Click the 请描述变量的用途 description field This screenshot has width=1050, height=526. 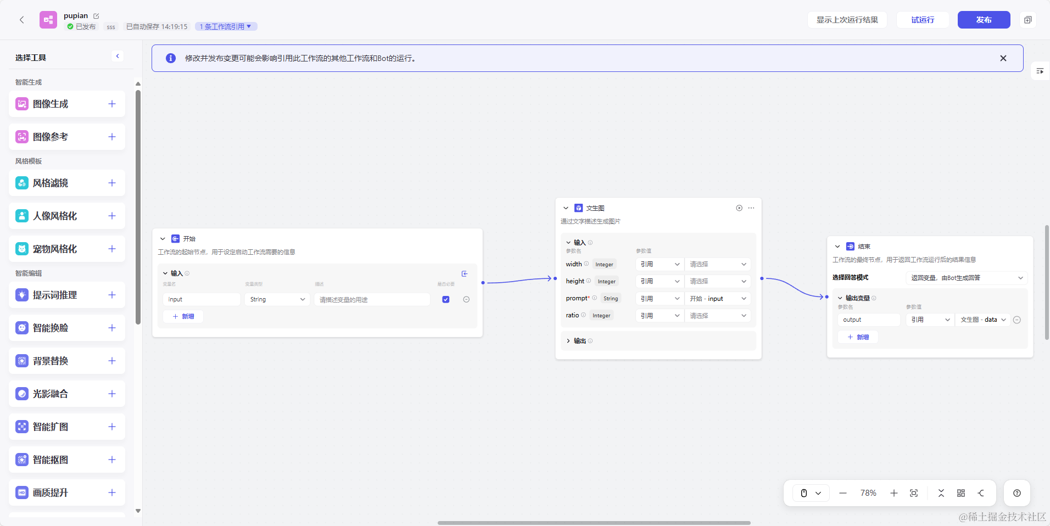point(372,299)
